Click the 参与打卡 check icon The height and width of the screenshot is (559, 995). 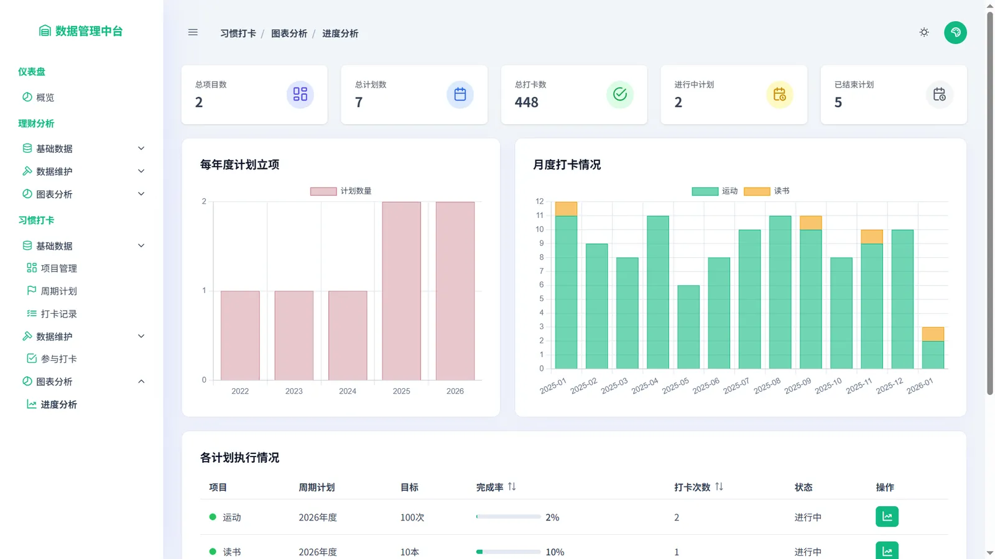pyautogui.click(x=31, y=358)
